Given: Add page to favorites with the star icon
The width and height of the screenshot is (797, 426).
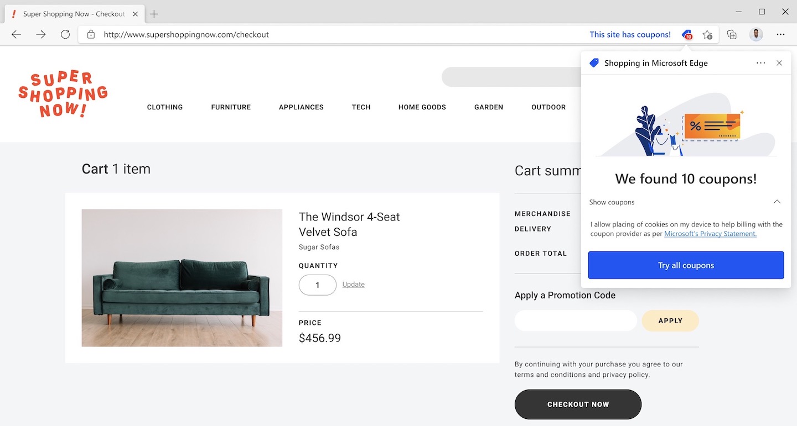Looking at the screenshot, I should coord(707,34).
